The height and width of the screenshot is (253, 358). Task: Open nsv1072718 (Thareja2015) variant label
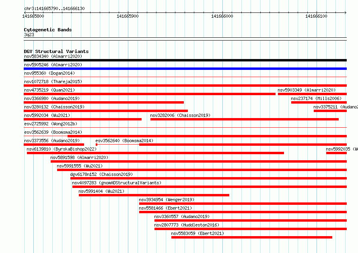click(x=53, y=82)
